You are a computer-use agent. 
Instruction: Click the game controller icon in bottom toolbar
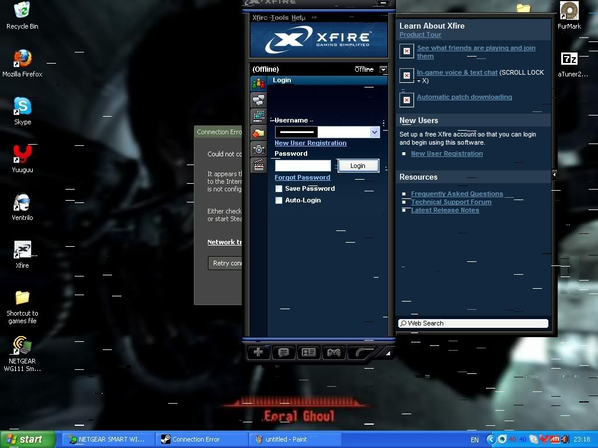click(333, 352)
